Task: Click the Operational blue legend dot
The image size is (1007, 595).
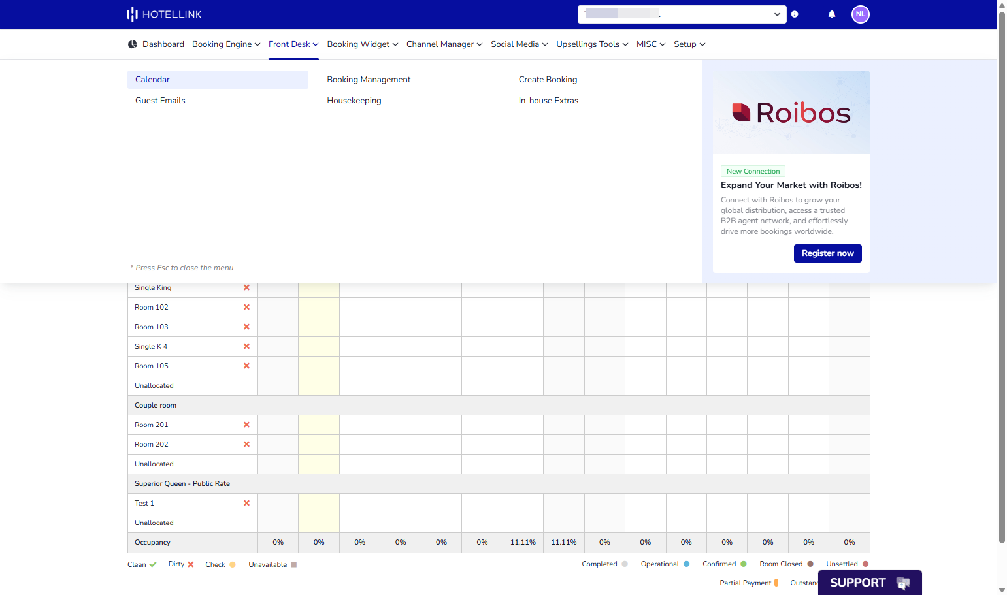Action: click(686, 564)
